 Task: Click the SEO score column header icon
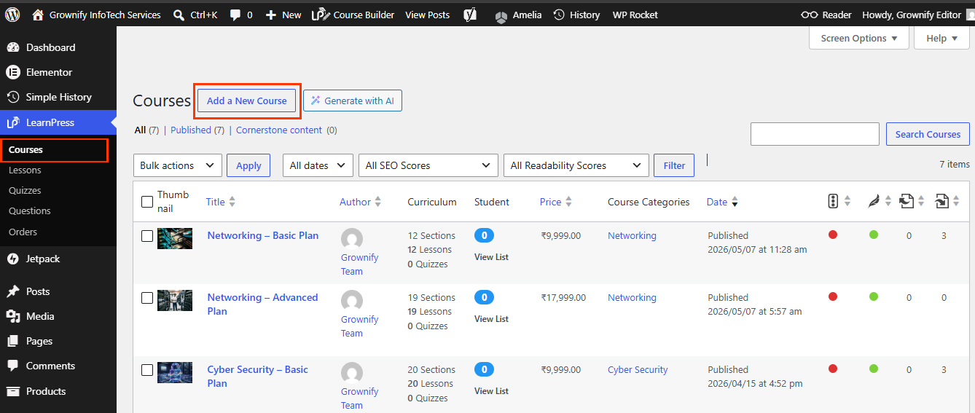pyautogui.click(x=834, y=202)
